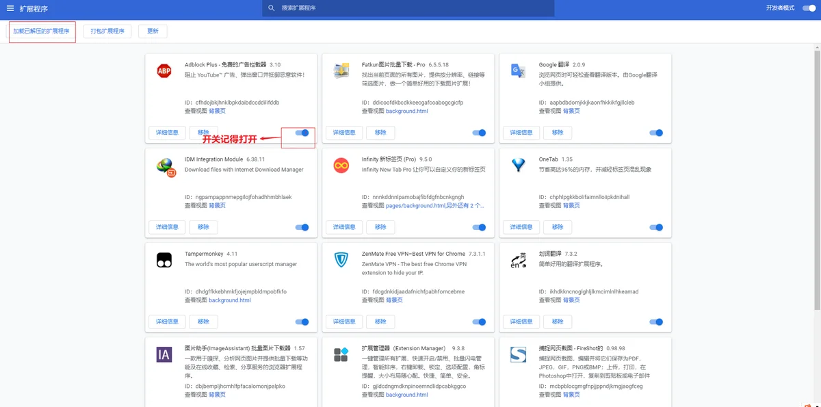Click the 扩展程序 page title

[x=34, y=8]
